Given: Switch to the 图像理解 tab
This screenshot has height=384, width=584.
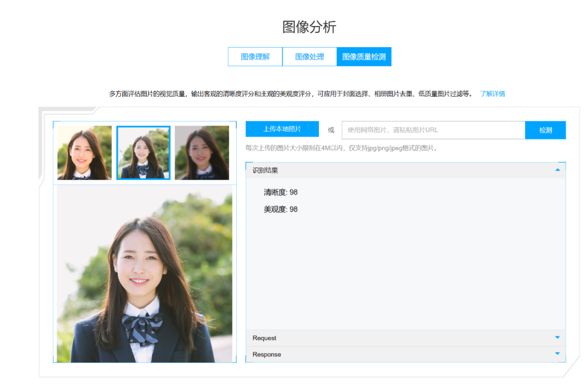Looking at the screenshot, I should coord(255,57).
